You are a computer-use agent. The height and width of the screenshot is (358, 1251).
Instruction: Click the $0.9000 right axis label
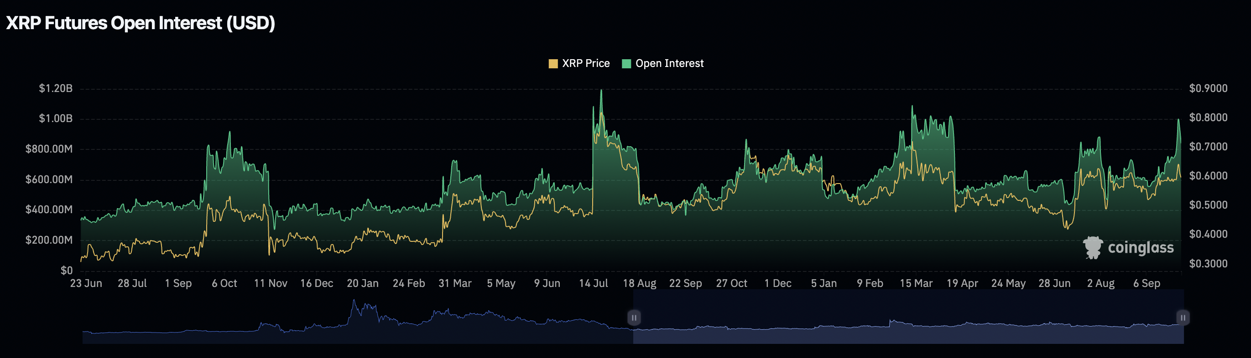point(1208,88)
